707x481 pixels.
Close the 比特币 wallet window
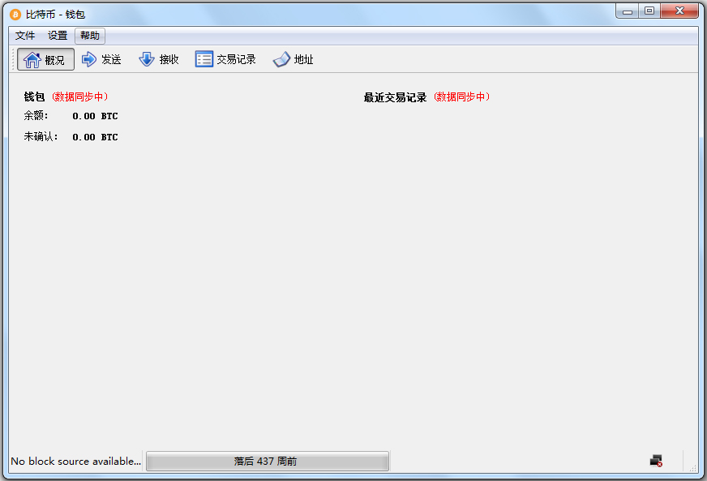point(679,11)
